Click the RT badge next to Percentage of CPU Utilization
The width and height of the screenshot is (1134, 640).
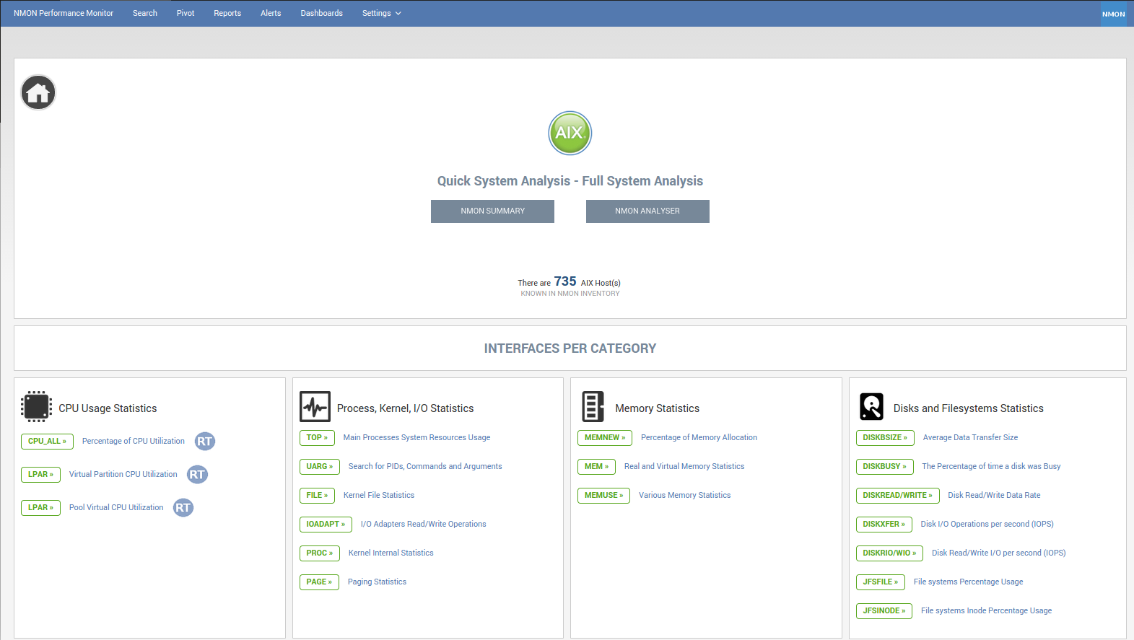[x=205, y=442]
